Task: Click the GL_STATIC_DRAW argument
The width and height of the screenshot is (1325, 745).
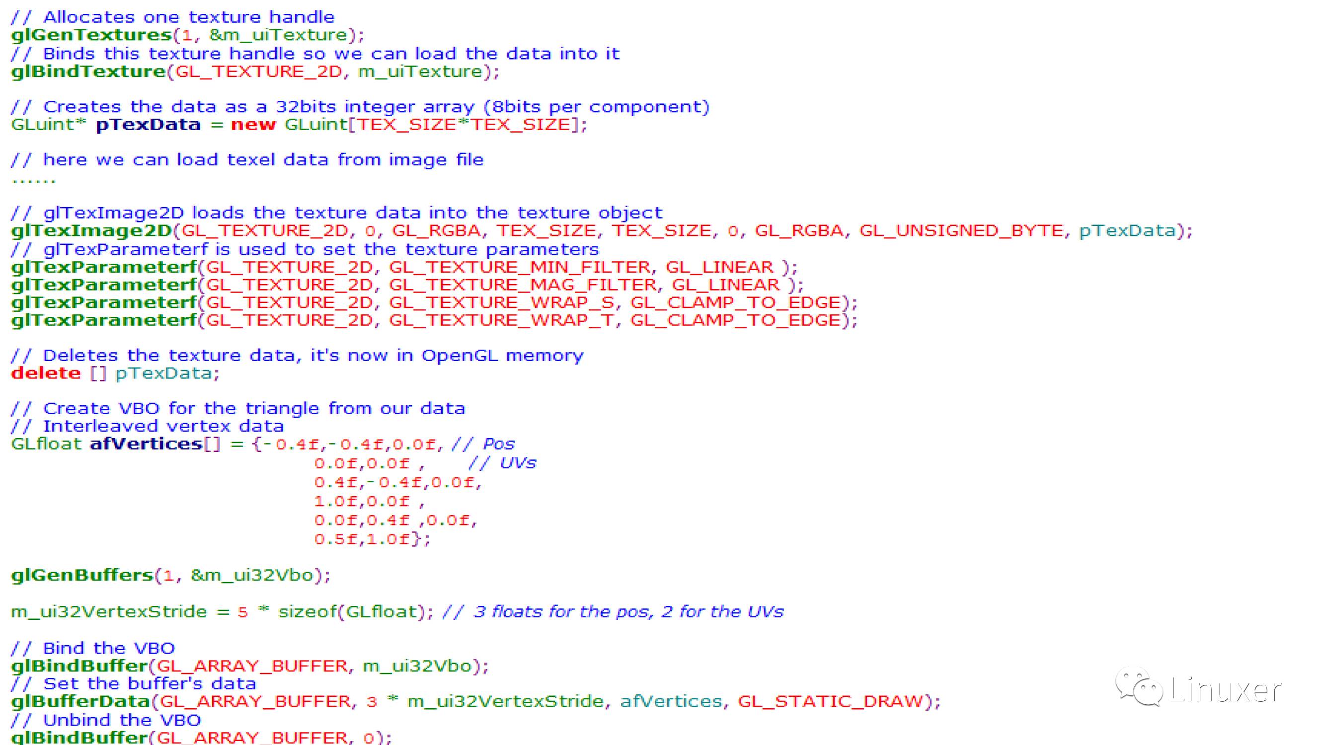Action: (831, 701)
